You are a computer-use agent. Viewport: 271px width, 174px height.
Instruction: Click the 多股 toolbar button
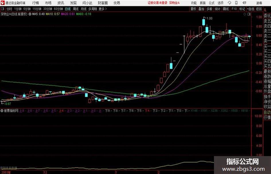[209, 9]
